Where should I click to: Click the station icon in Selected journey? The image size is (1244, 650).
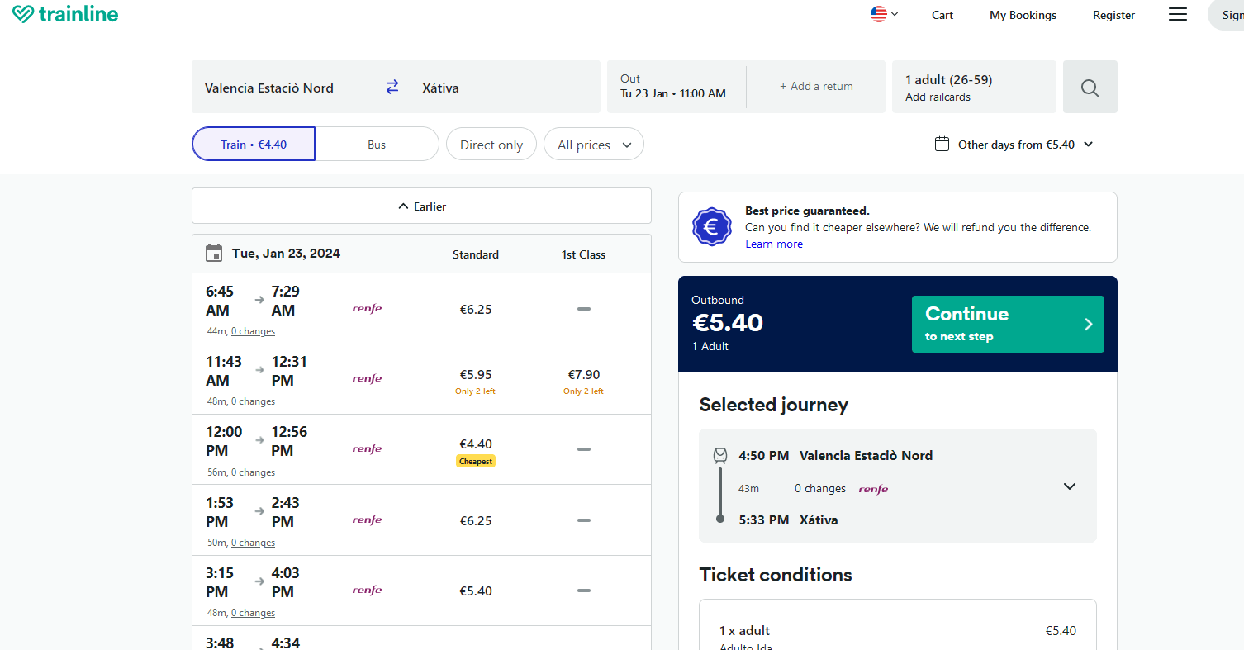pyautogui.click(x=719, y=455)
